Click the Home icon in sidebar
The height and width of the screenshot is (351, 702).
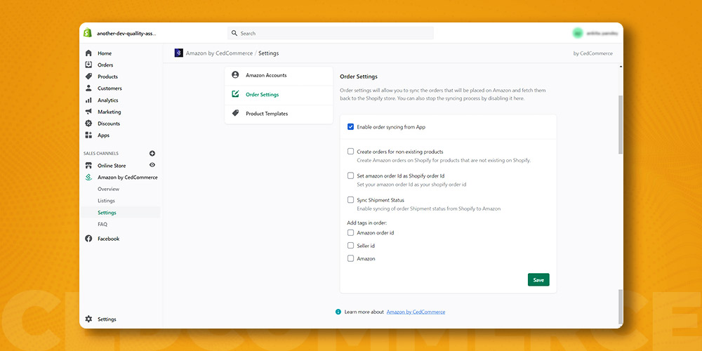[88, 53]
